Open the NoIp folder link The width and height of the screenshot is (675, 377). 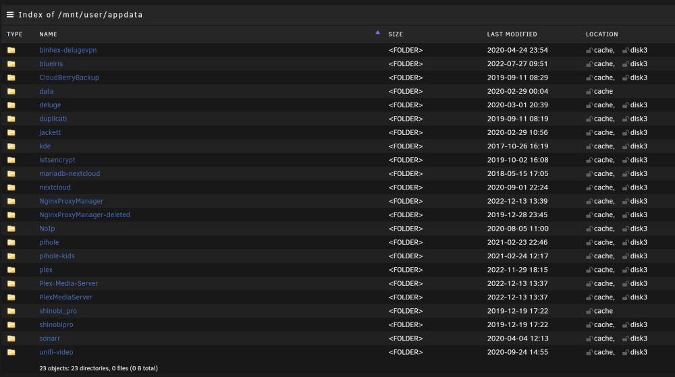47,229
